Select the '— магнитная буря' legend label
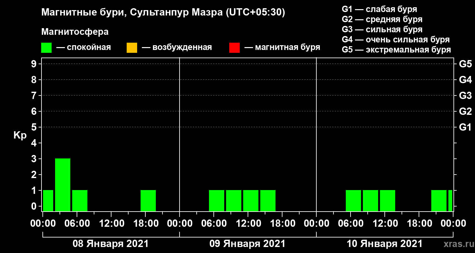The width and height of the screenshot is (475, 253). [x=282, y=47]
